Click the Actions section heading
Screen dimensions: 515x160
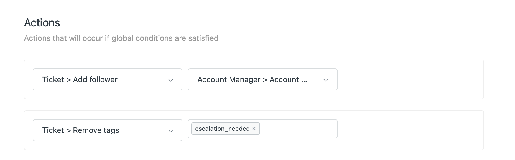click(x=42, y=23)
